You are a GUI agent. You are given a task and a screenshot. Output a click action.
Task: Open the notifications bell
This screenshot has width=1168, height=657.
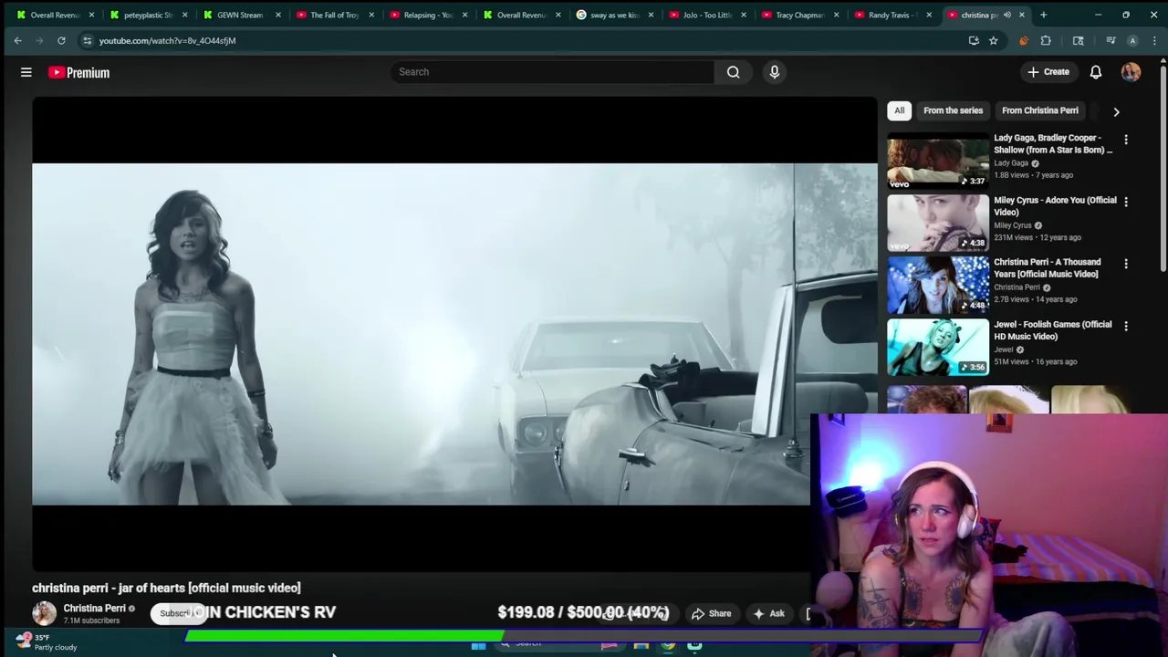tap(1096, 72)
